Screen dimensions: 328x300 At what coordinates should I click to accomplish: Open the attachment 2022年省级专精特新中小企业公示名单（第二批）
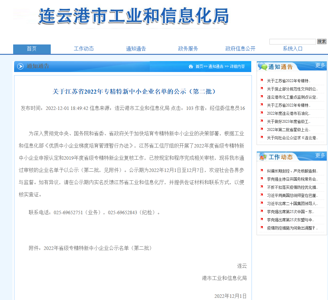coord(99,248)
